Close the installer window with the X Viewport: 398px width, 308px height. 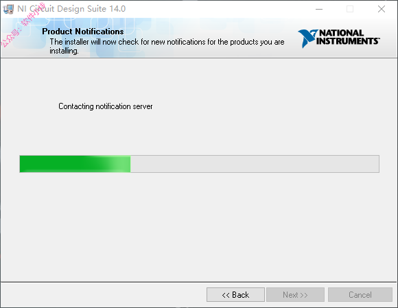click(382, 9)
